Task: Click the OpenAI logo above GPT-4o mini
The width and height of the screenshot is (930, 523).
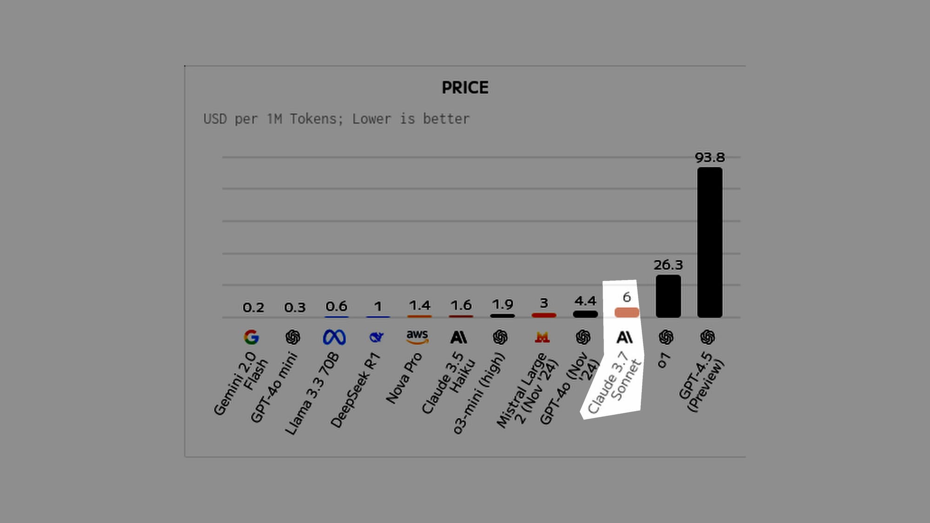Action: pos(292,337)
